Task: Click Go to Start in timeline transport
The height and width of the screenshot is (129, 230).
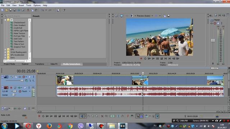Action: (x=64, y=116)
